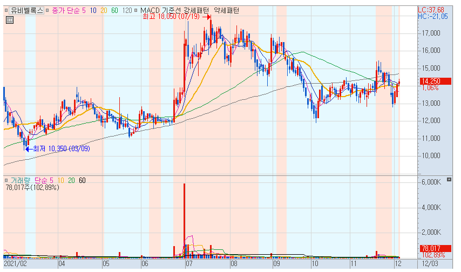Click the 4,000K volume axis label
This screenshot has height=272, width=461.
click(431, 208)
